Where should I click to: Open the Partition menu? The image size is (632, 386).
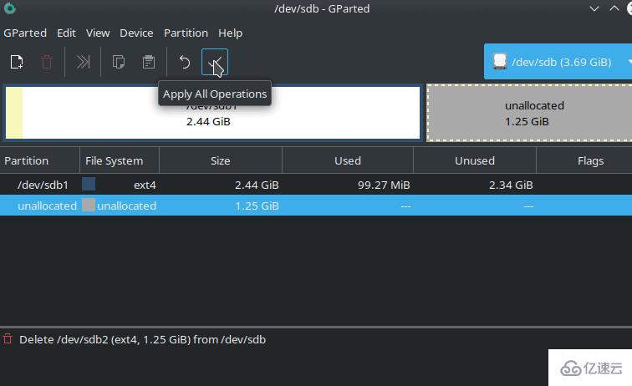coord(186,33)
